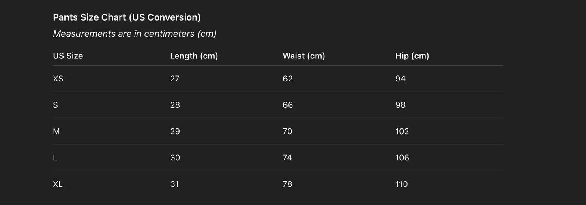Click the Pants Size Chart title
Image resolution: width=586 pixels, height=205 pixels.
pos(127,17)
